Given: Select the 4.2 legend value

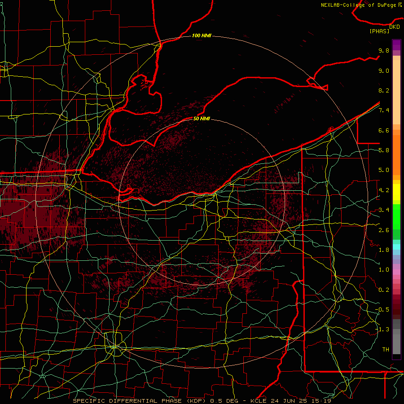Looking at the screenshot, I should coord(384,190).
